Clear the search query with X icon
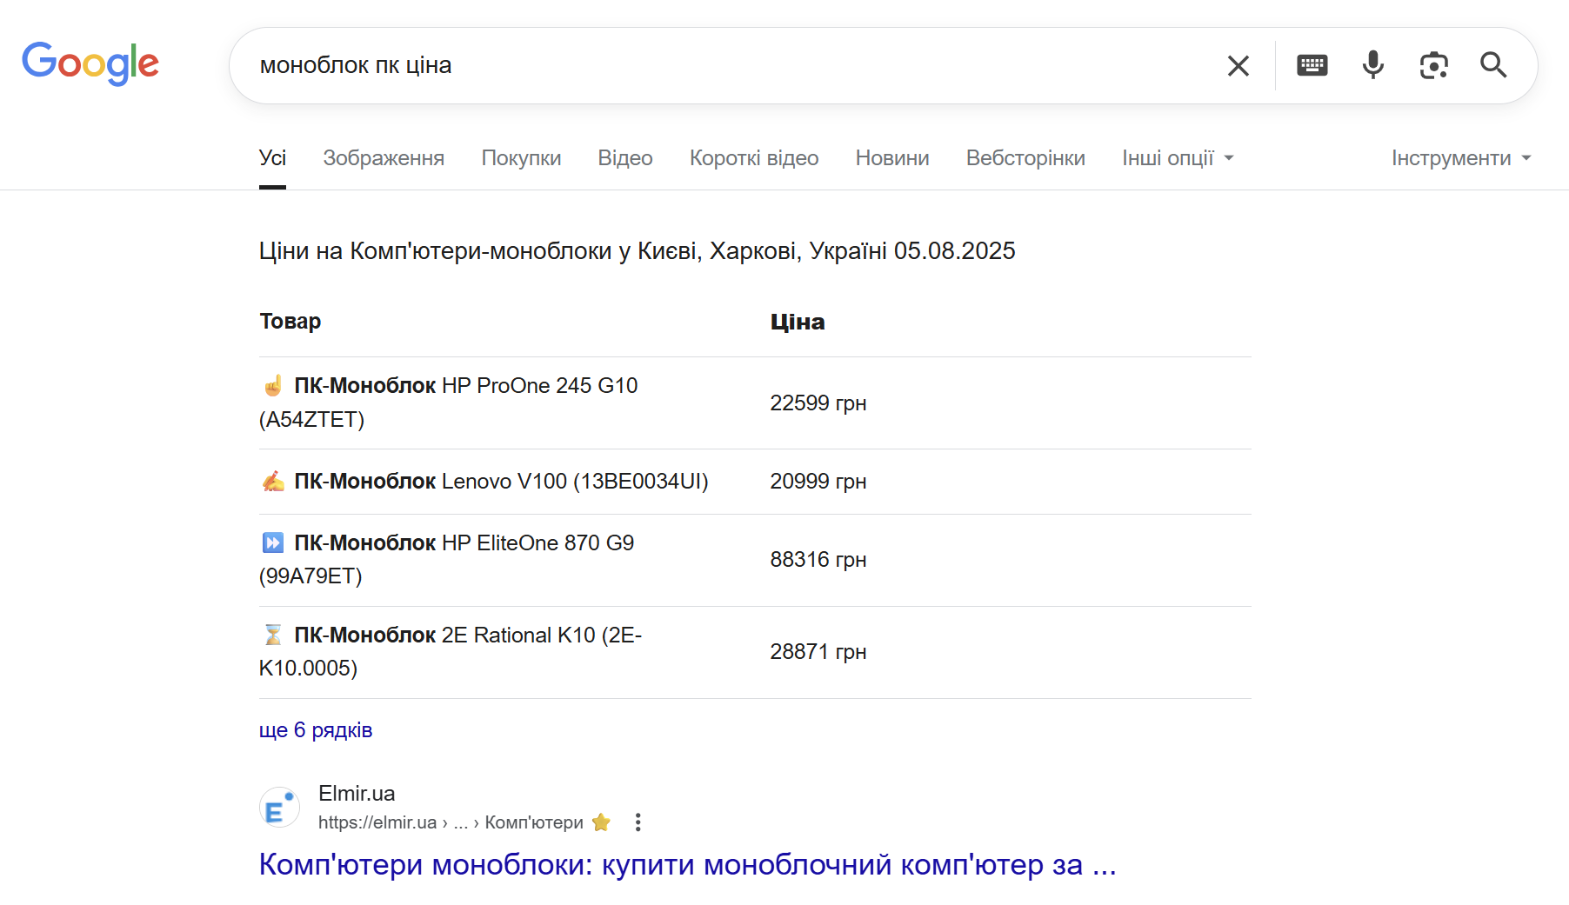Image resolution: width=1569 pixels, height=905 pixels. coord(1238,65)
